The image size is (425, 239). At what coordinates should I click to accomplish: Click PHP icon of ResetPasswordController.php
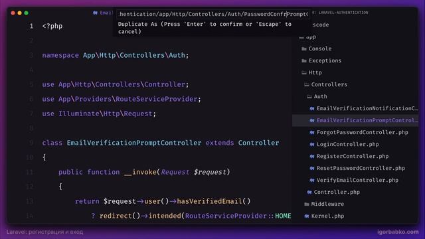(x=312, y=168)
